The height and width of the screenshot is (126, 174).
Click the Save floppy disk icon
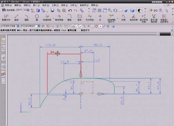pos(52,10)
